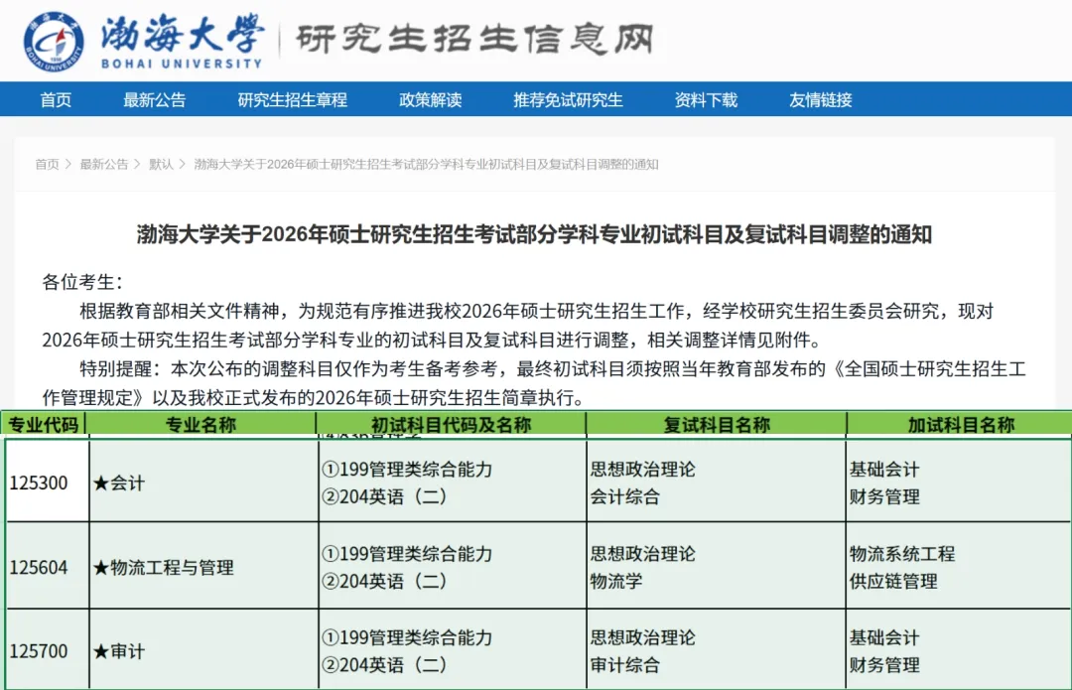Click the 复试科目名称 column header
The image size is (1072, 690).
(x=717, y=425)
